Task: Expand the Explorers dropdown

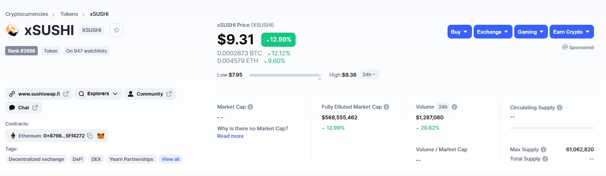Action: coord(98,94)
